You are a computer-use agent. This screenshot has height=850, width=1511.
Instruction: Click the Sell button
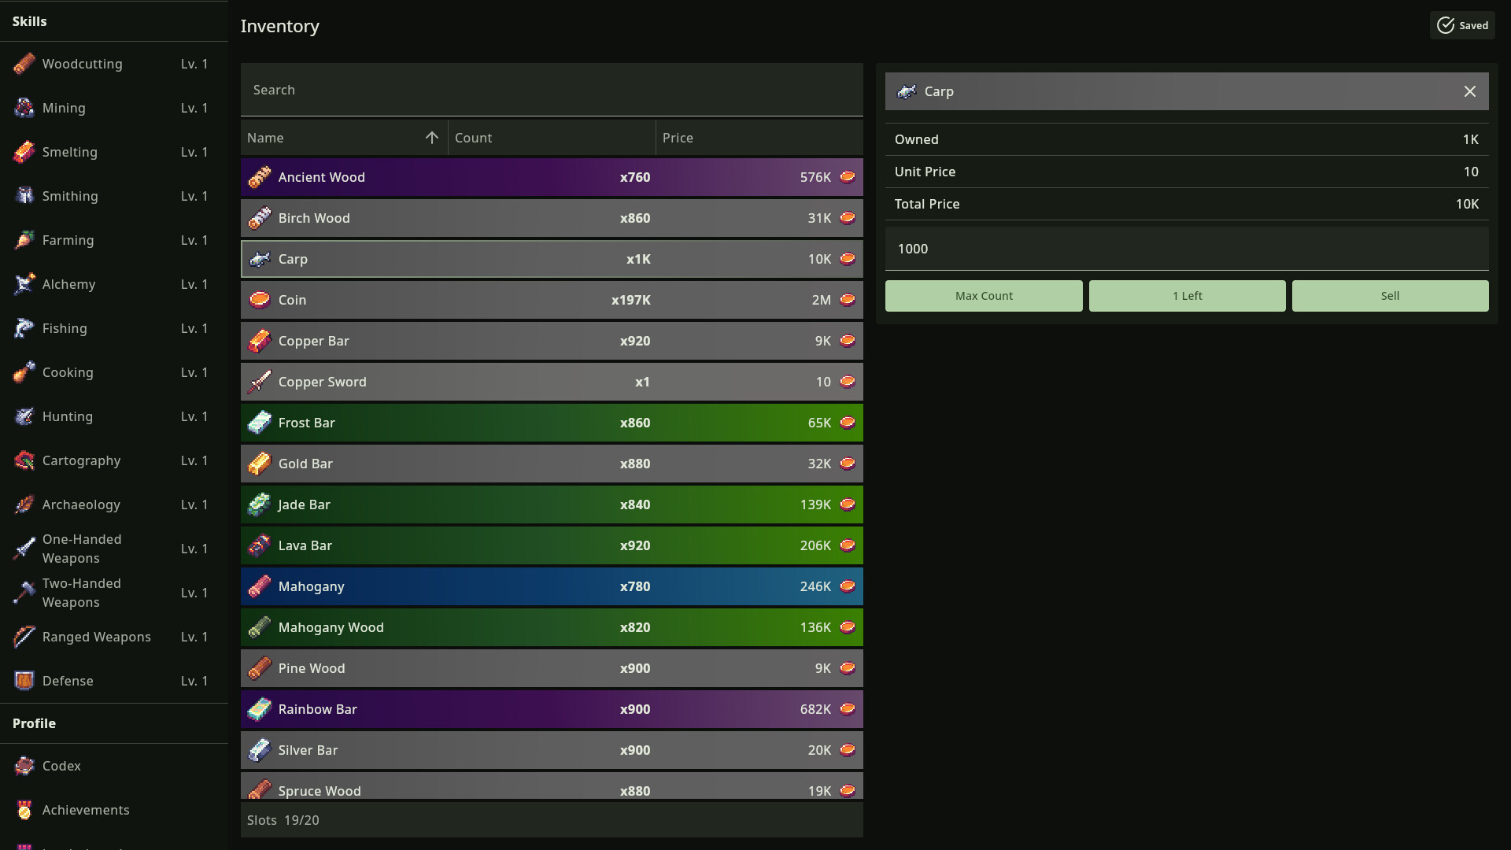click(x=1390, y=296)
